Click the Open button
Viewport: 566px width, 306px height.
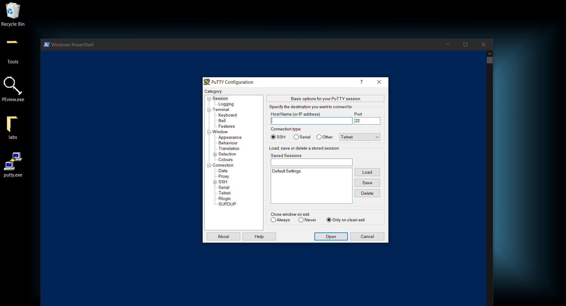[x=331, y=236]
